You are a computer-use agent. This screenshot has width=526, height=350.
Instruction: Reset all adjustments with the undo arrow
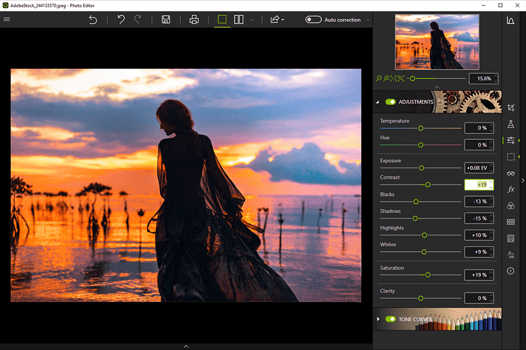[441, 102]
